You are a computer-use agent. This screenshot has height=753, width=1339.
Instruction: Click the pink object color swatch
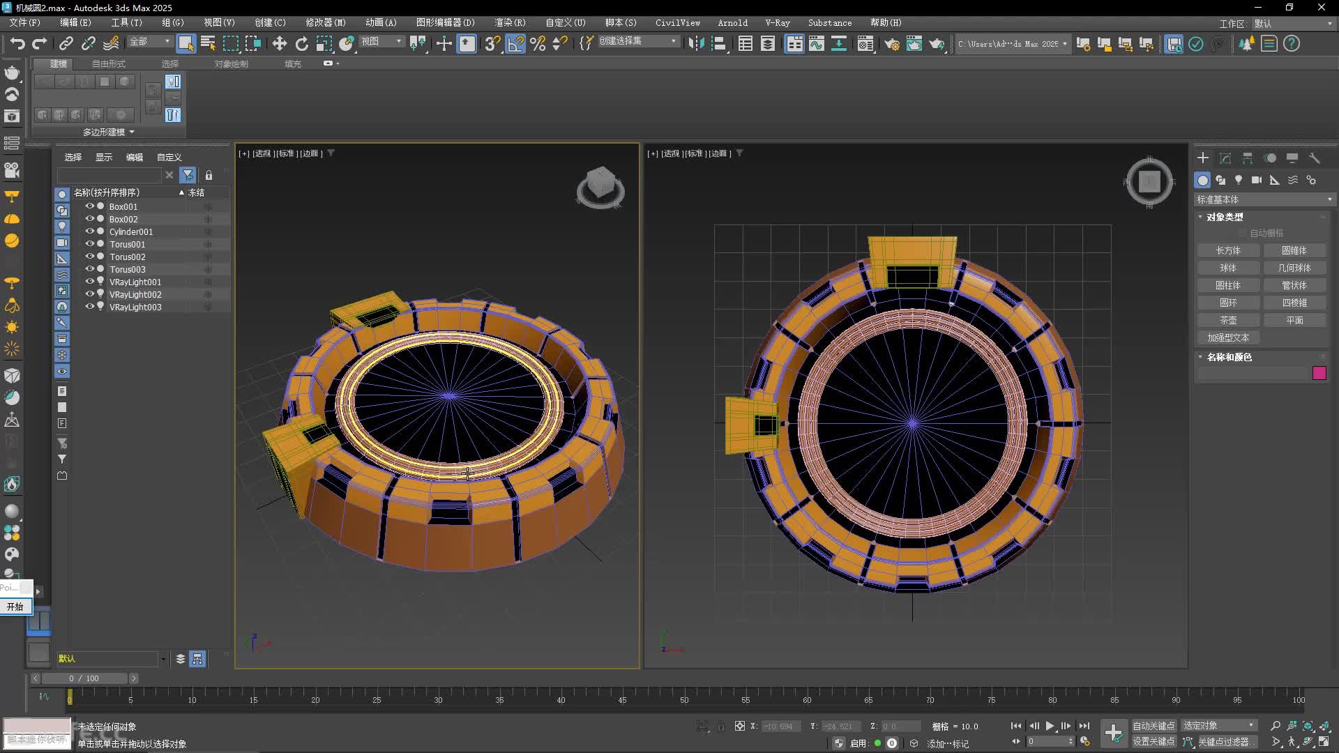(1319, 373)
